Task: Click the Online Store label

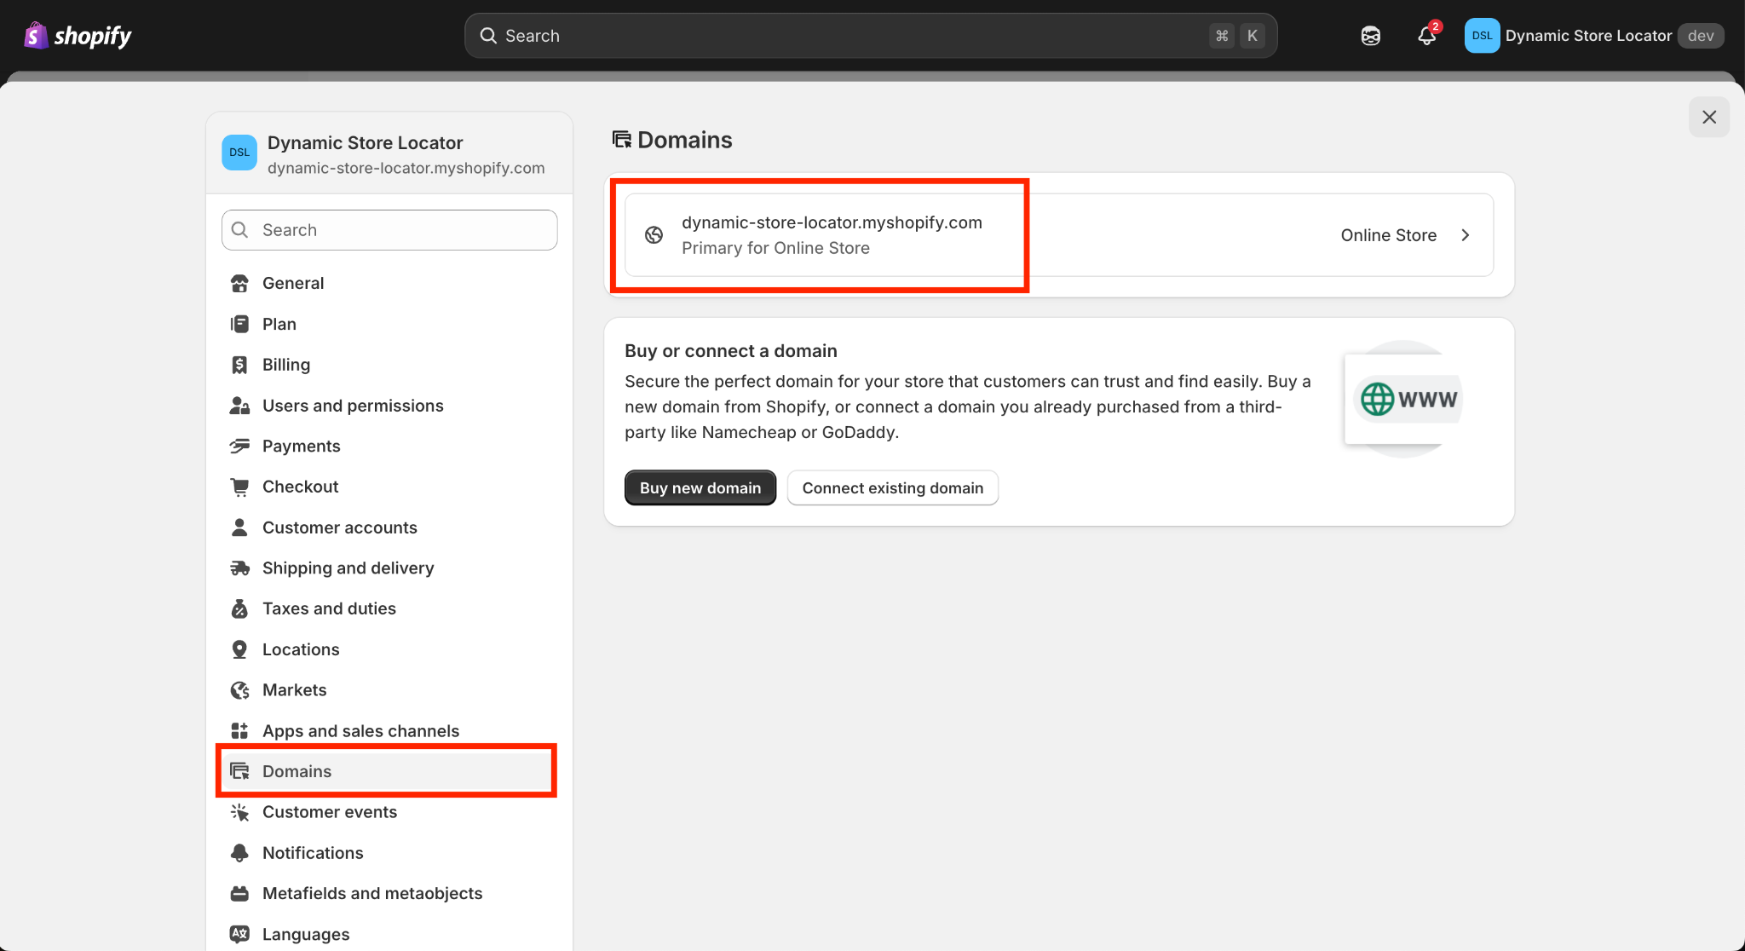Action: coord(1389,235)
